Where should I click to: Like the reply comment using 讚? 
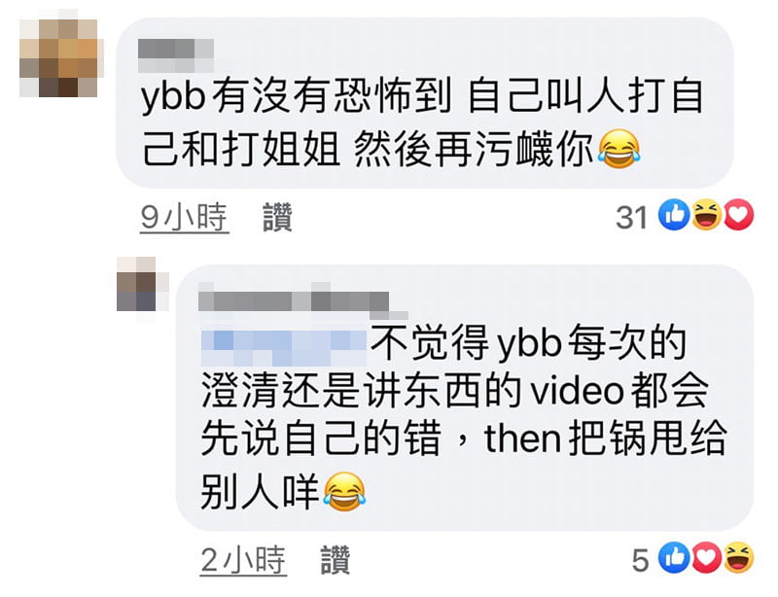(x=336, y=560)
